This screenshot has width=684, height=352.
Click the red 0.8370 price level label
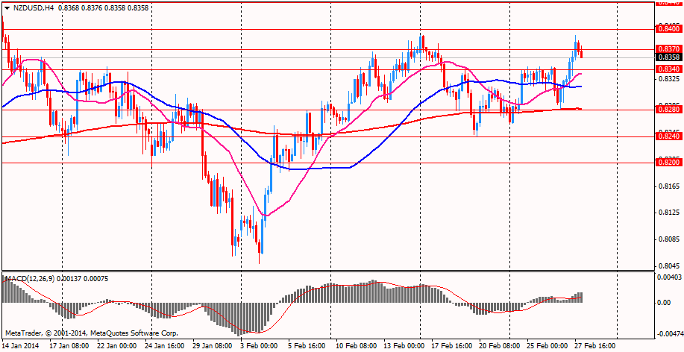pyautogui.click(x=668, y=48)
